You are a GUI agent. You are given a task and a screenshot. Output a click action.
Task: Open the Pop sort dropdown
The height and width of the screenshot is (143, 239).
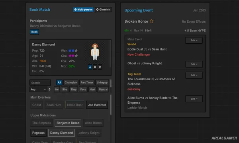[38, 89]
